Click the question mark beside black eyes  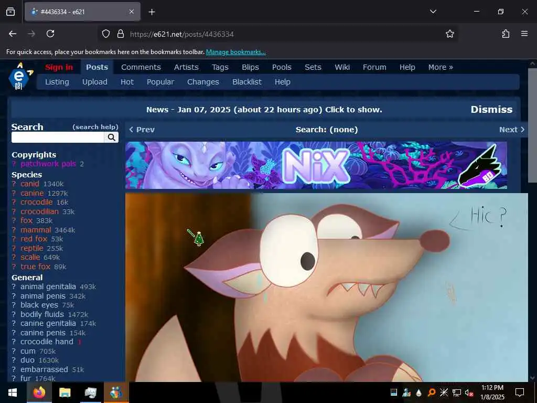[x=14, y=305]
